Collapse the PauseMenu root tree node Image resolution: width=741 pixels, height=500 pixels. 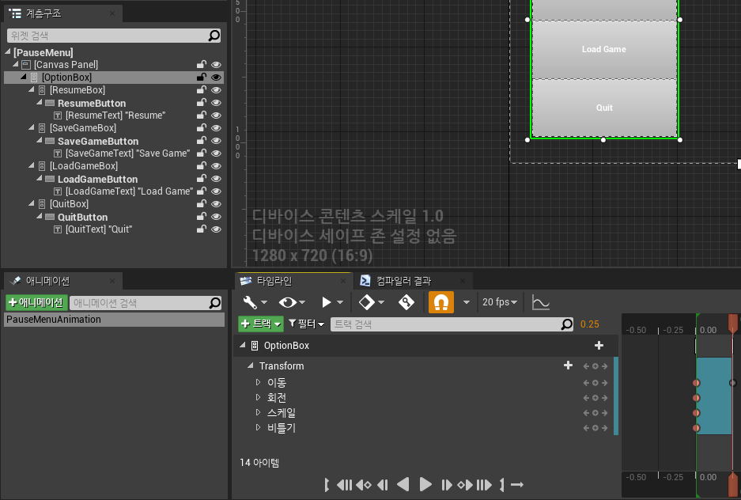(8, 51)
